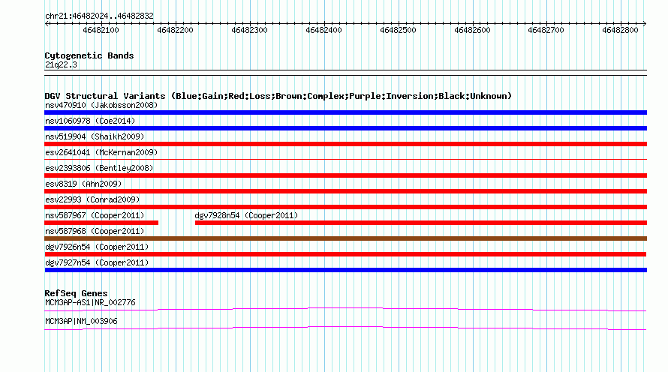Click the brown complex bar under nsv587968
Viewport: 668px width, 372px height.
[345, 238]
